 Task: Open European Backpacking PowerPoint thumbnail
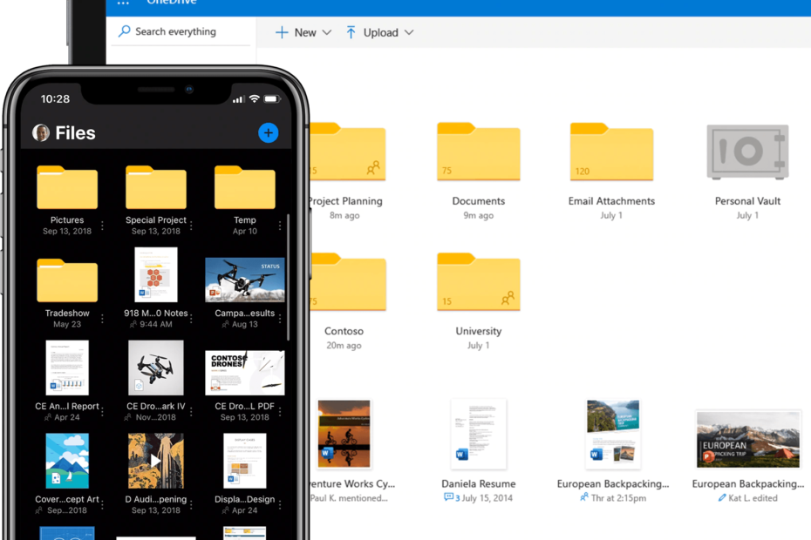pos(748,439)
